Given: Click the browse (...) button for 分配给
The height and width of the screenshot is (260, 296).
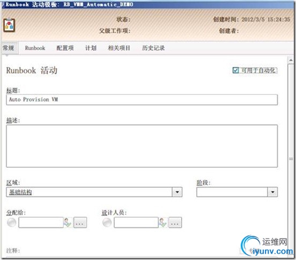Looking at the screenshot, I should 80,222.
